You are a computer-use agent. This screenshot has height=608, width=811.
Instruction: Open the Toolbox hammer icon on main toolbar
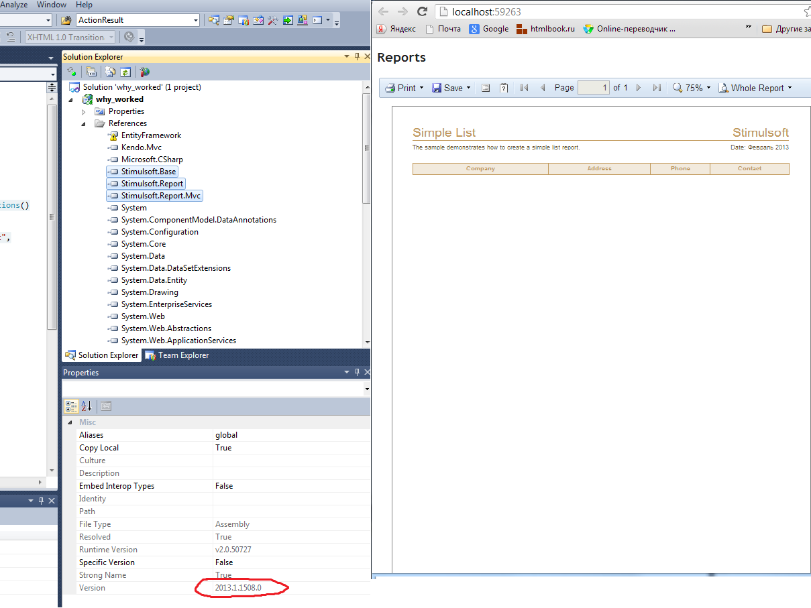[x=272, y=21]
